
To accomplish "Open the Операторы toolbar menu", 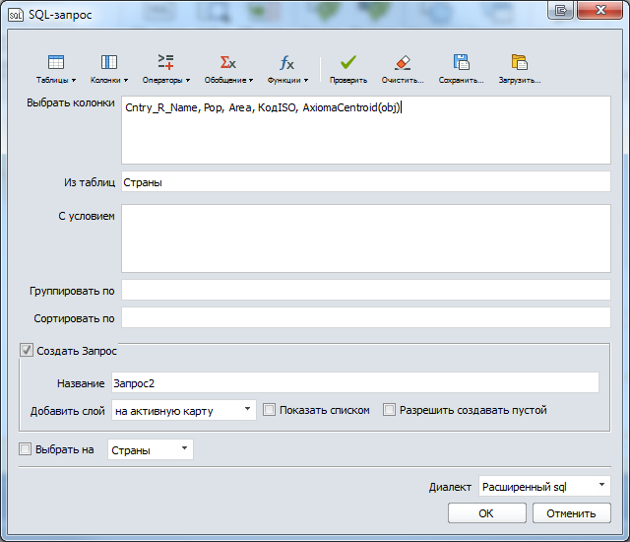I will [166, 68].
